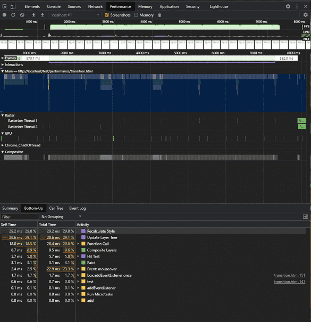The height and width of the screenshot is (322, 311).
Task: Open DevTools settings gear icon
Action: (x=288, y=6)
